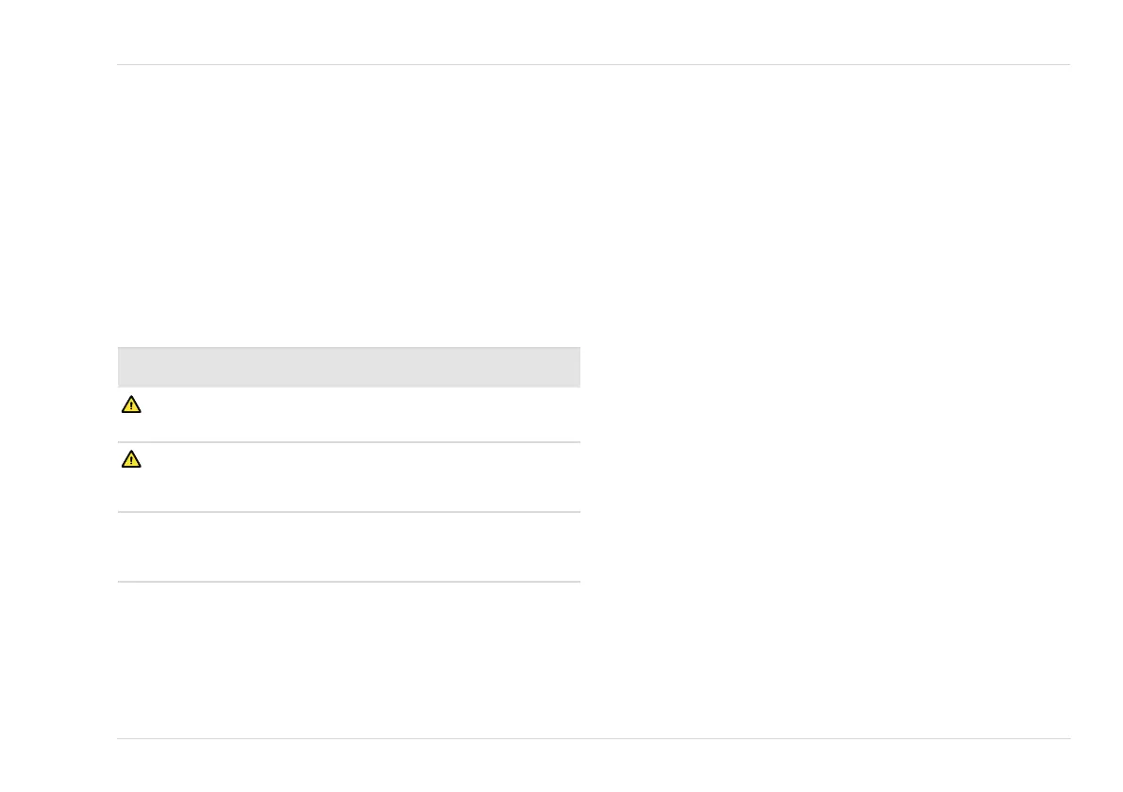Viewport: 1123px width, 792px height.
Task: Click the upper yellow warning triangle icon
Action: coord(131,404)
